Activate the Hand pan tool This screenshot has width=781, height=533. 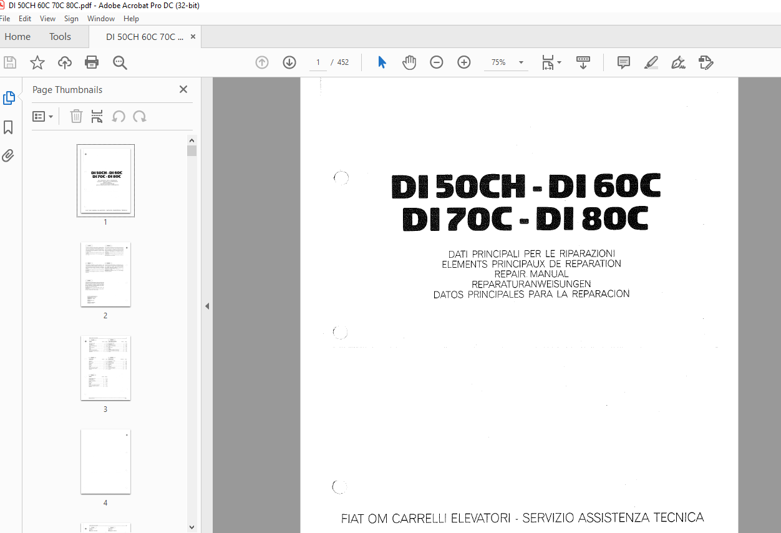coord(409,62)
